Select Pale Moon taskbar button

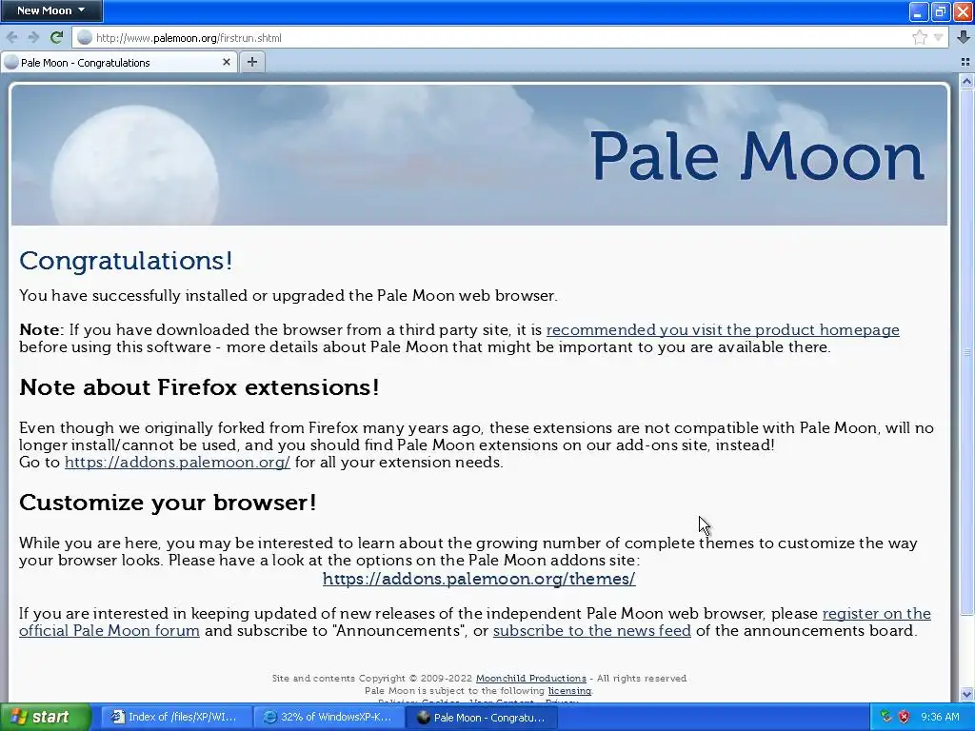[x=482, y=718]
